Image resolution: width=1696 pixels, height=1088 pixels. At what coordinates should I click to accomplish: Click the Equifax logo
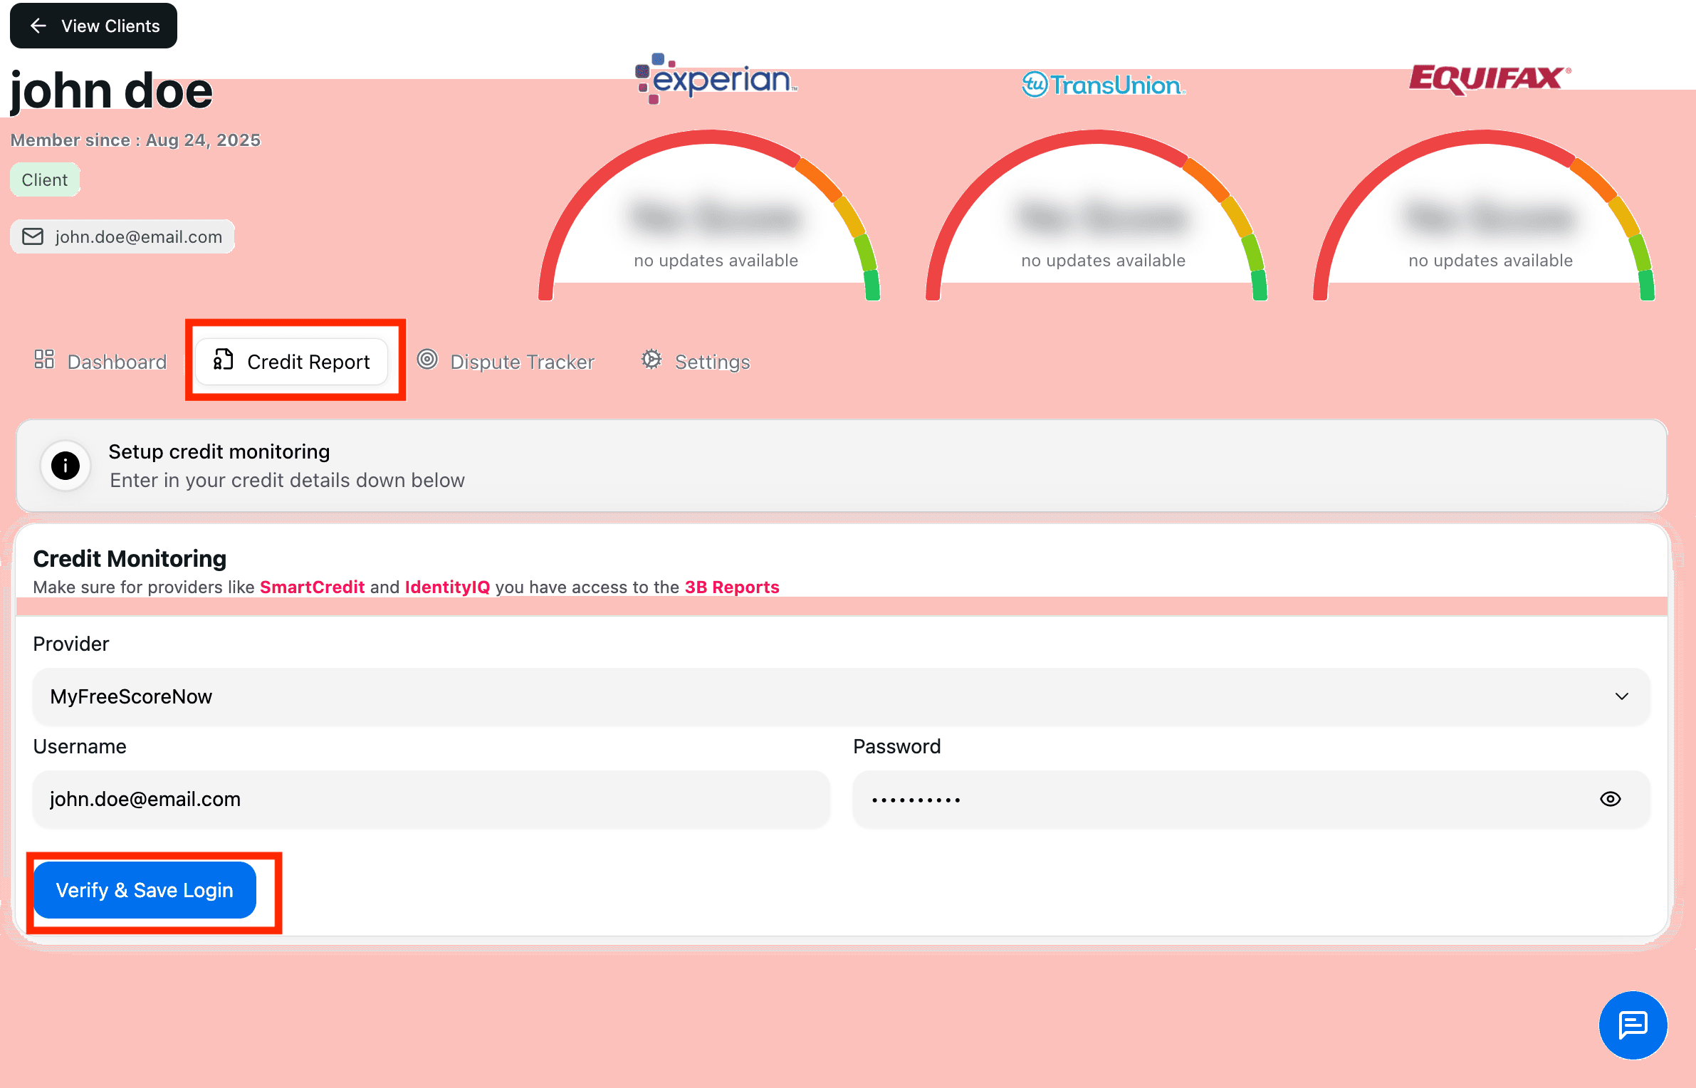1489,78
